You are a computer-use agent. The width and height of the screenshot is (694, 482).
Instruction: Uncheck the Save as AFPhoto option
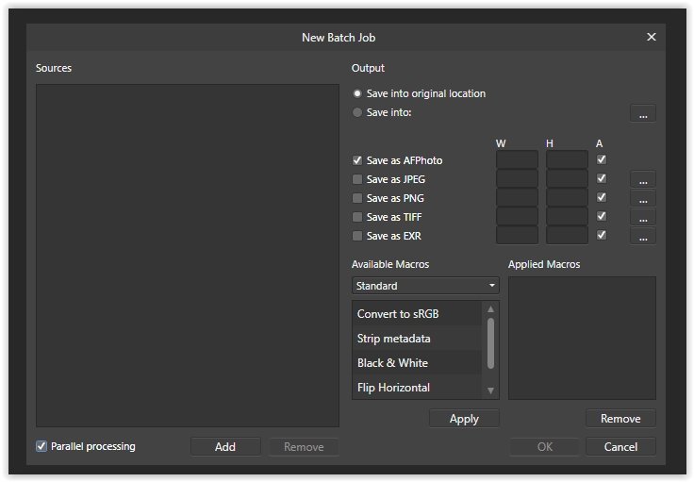click(x=357, y=160)
